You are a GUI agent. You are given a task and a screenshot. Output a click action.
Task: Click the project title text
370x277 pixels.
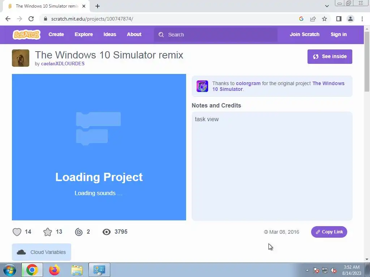pos(109,55)
